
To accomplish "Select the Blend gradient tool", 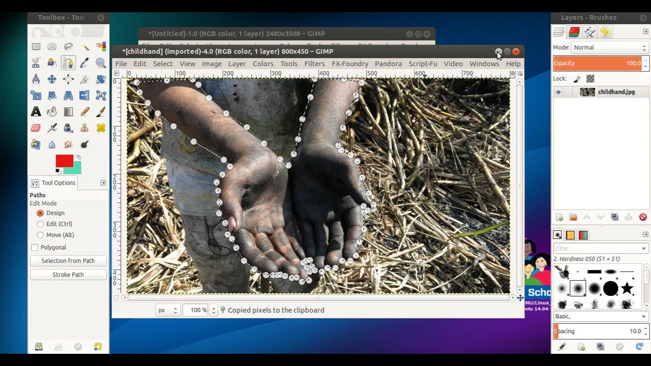I will pyautogui.click(x=68, y=112).
